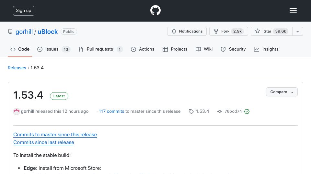Screen dimensions: 311x174
Task: Open the hamburger navigation menu
Action: tap(293, 10)
